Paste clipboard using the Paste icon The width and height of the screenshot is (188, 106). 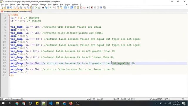click(x=31, y=8)
